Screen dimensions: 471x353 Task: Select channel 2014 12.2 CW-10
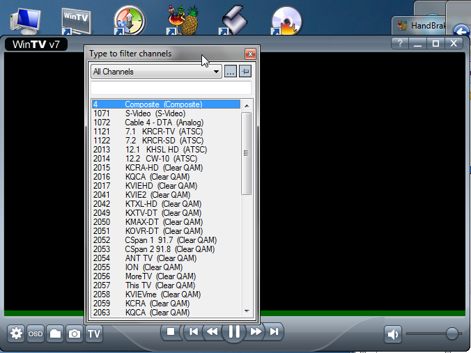click(166, 159)
